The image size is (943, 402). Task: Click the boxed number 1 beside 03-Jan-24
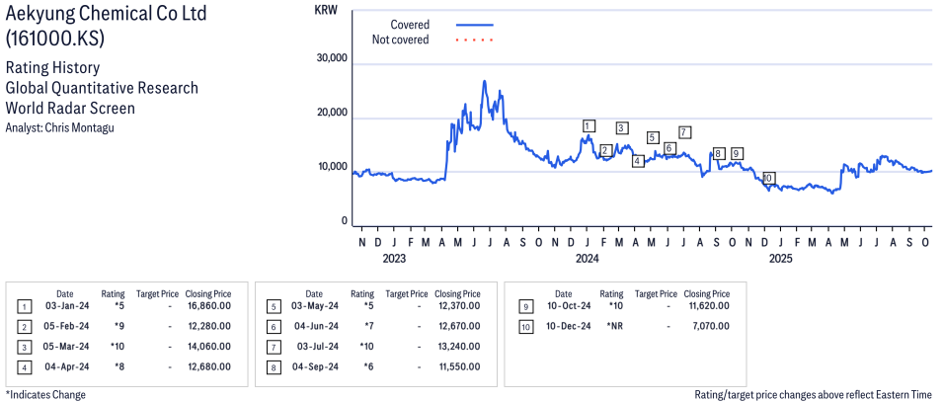(24, 306)
